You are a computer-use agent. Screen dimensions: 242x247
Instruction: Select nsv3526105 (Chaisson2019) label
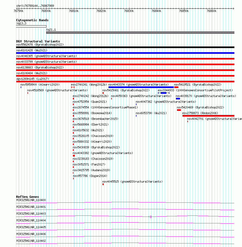click(93, 136)
